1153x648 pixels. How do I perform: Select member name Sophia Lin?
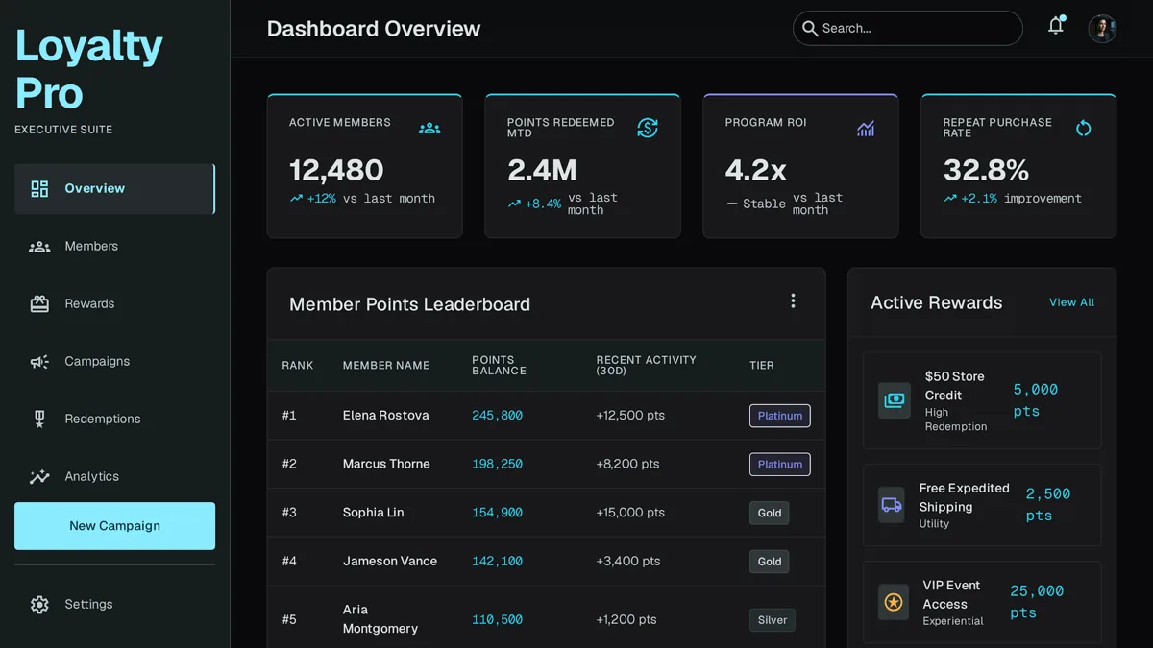coord(373,513)
